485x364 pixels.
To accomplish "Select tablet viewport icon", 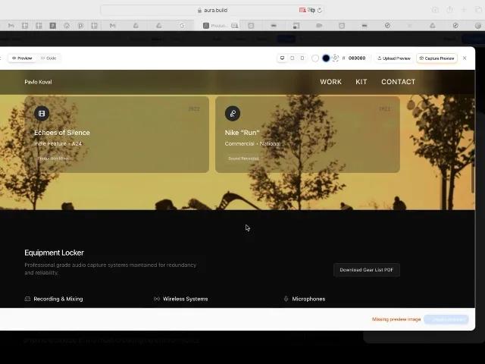I will click(x=293, y=58).
